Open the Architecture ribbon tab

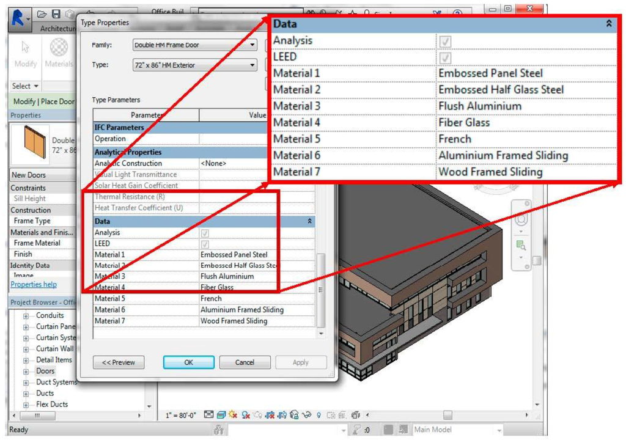(x=59, y=29)
